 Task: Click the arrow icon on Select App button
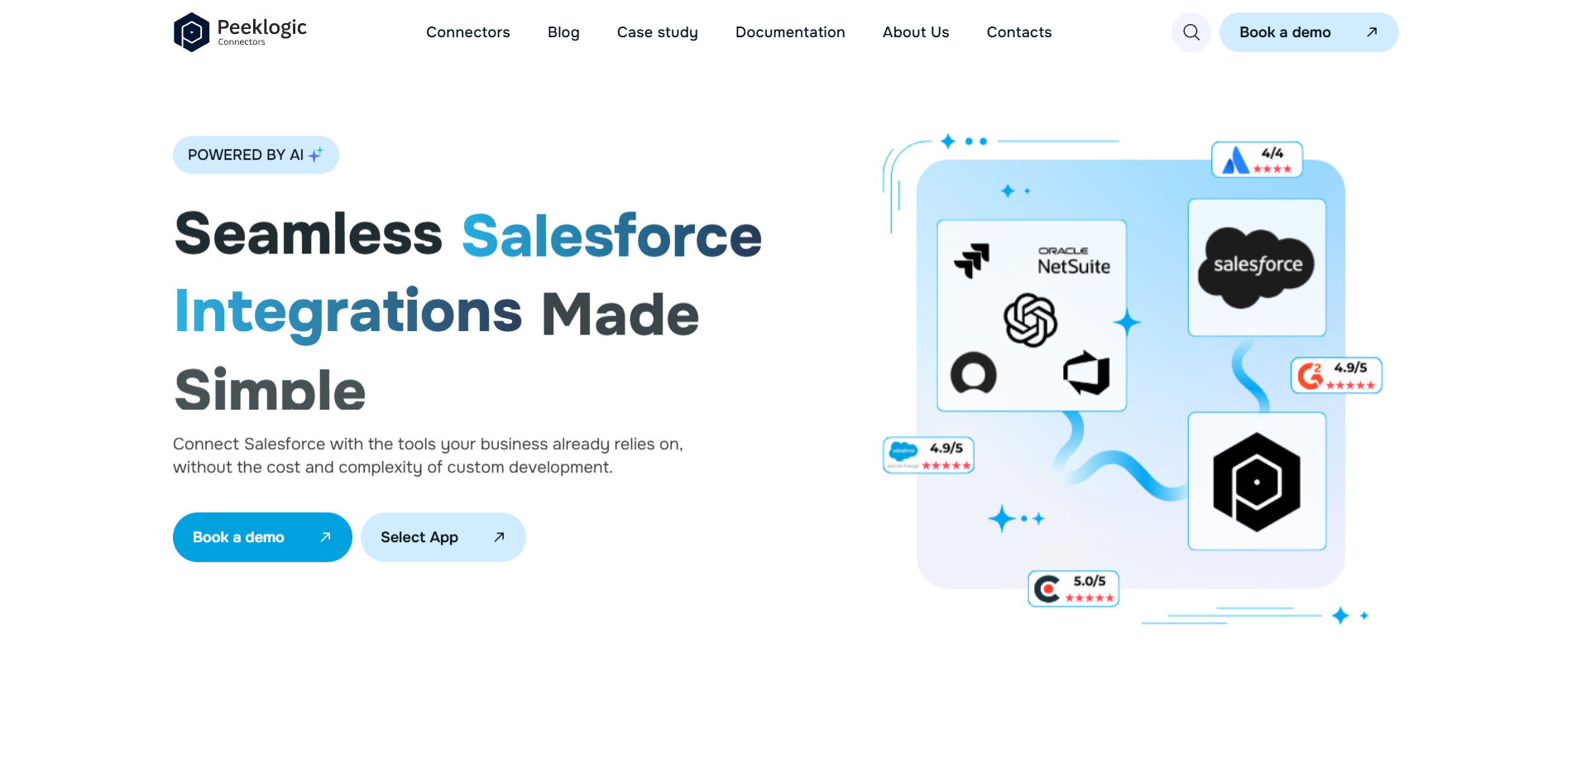[x=499, y=537]
